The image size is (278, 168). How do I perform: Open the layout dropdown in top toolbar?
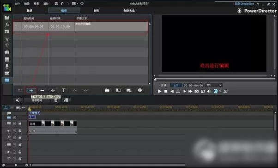coord(75,4)
